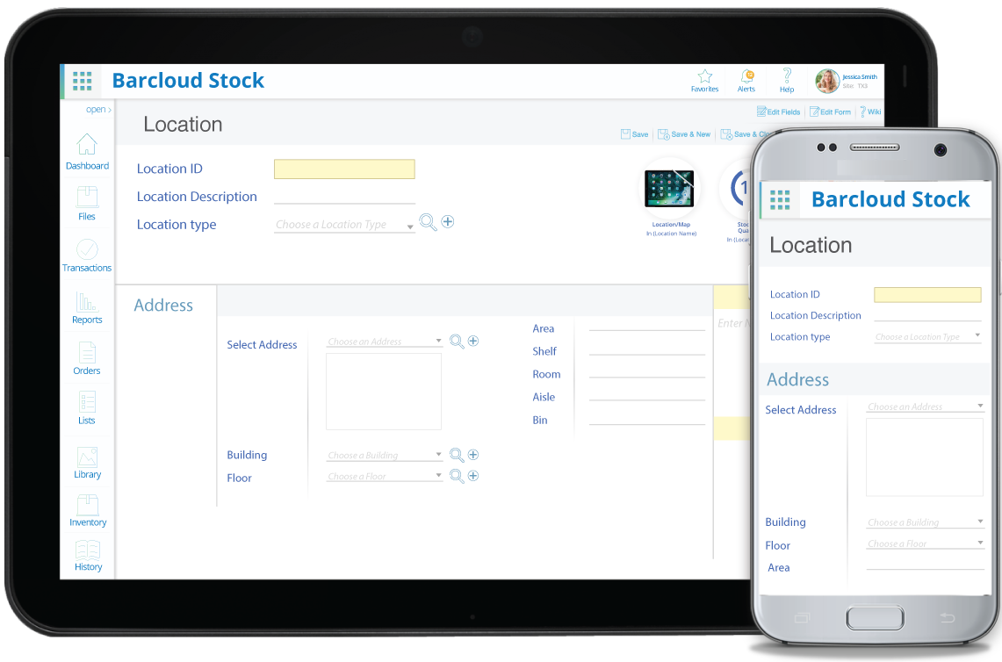
Task: Open Inventory in sidebar
Action: coord(88,511)
